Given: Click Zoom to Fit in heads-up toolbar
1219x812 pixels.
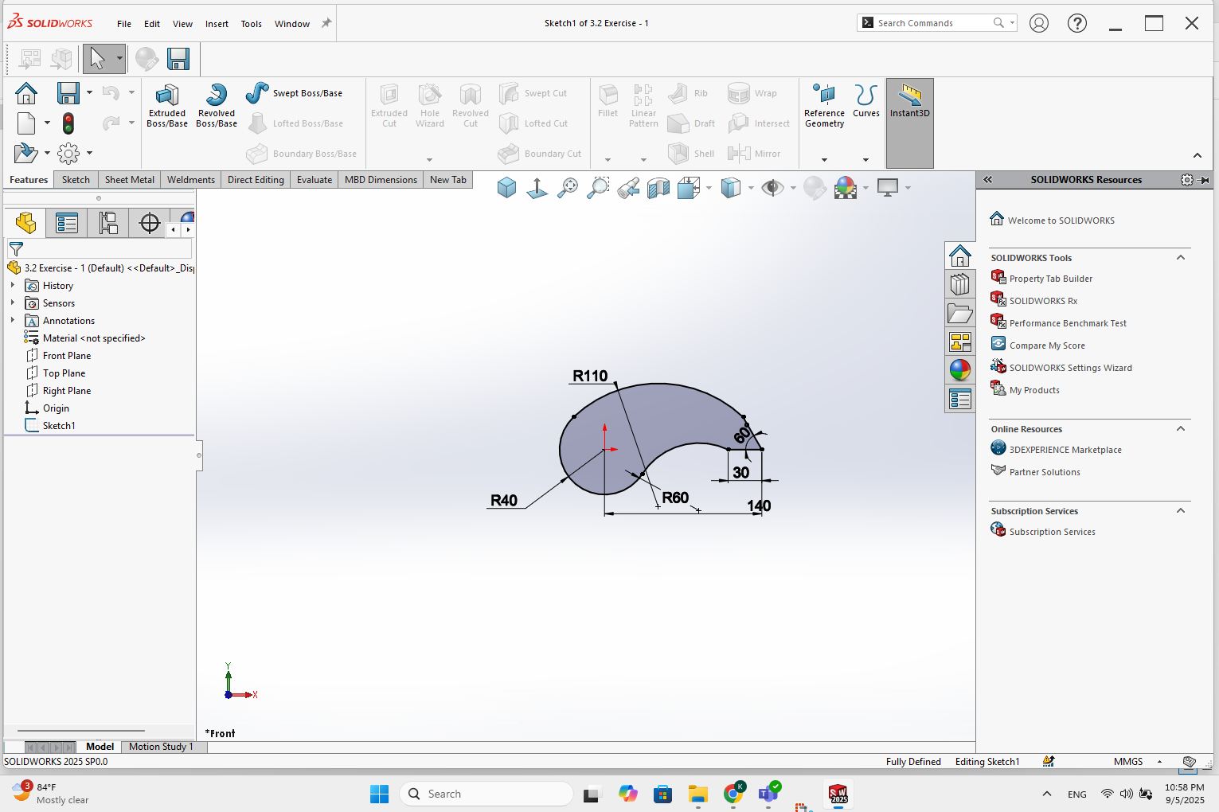Looking at the screenshot, I should click(x=568, y=188).
